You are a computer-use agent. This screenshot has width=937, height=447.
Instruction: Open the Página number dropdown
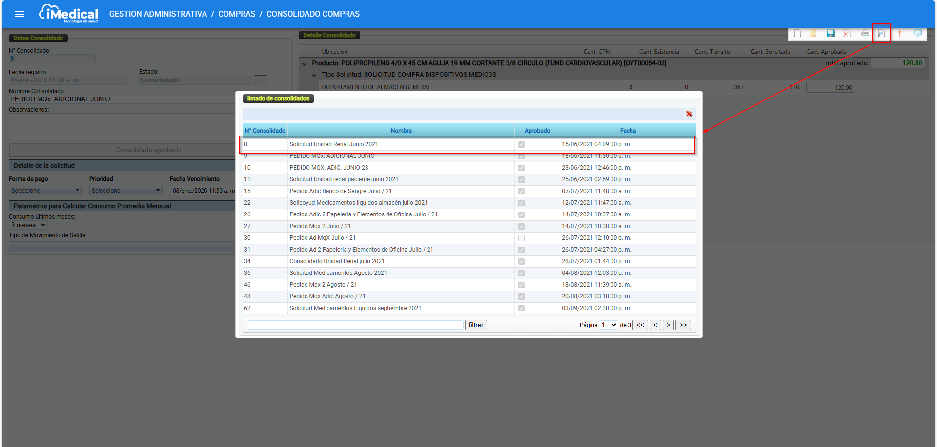pyautogui.click(x=609, y=325)
